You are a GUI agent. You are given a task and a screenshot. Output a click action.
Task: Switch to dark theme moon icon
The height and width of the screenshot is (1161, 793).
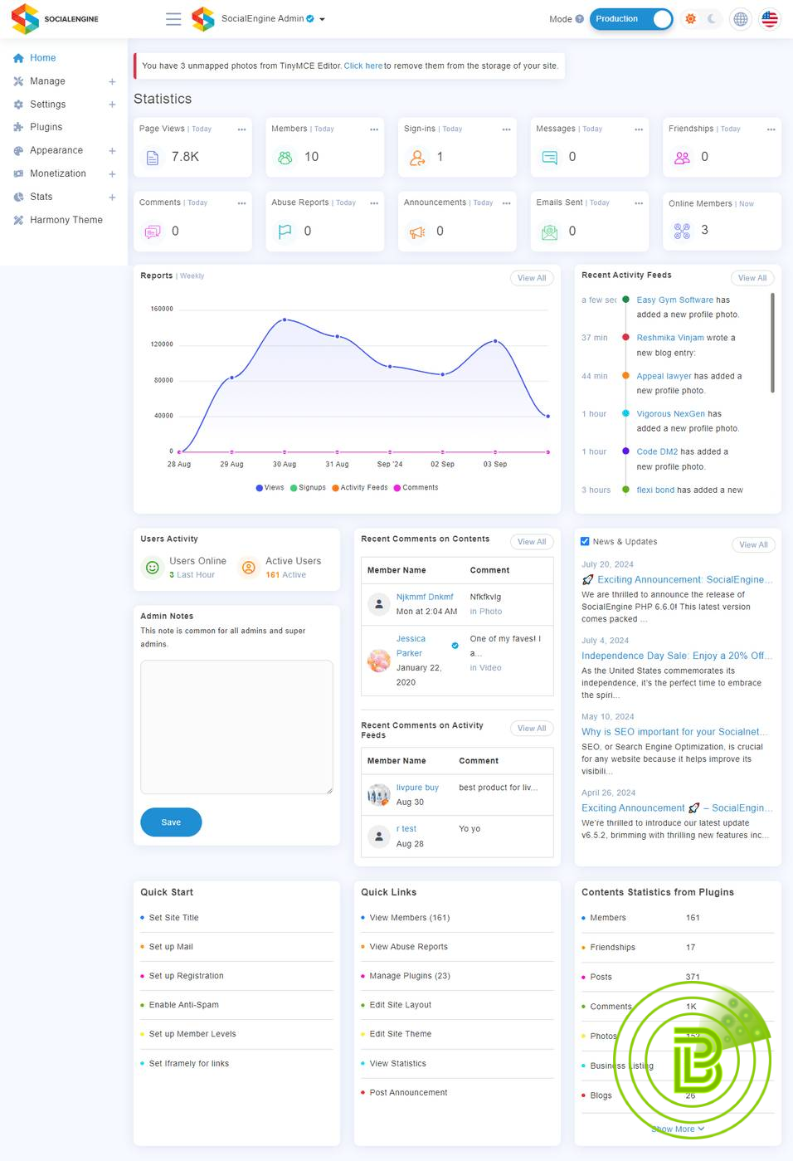(x=712, y=19)
